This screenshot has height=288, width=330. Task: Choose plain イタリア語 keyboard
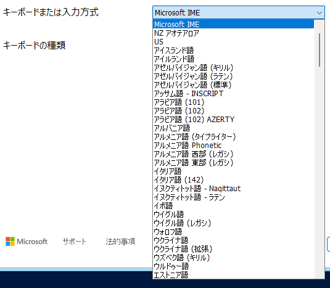(233, 171)
